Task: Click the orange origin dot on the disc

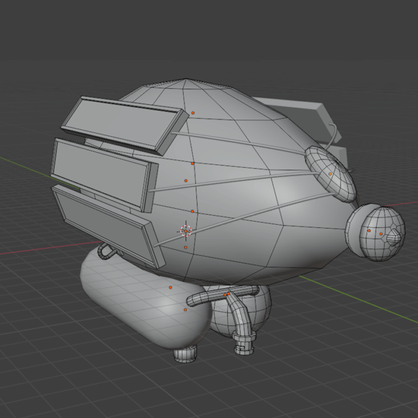Action: pos(330,174)
